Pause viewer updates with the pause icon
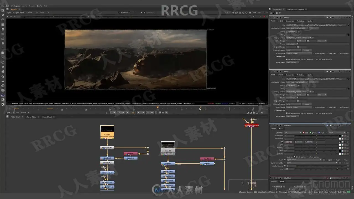This screenshot has width=354, height=199. point(250,12)
